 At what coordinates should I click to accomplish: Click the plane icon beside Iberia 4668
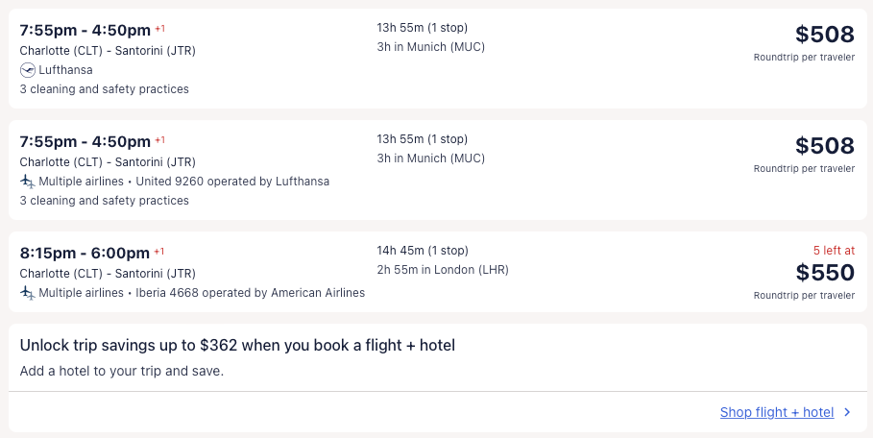point(27,292)
